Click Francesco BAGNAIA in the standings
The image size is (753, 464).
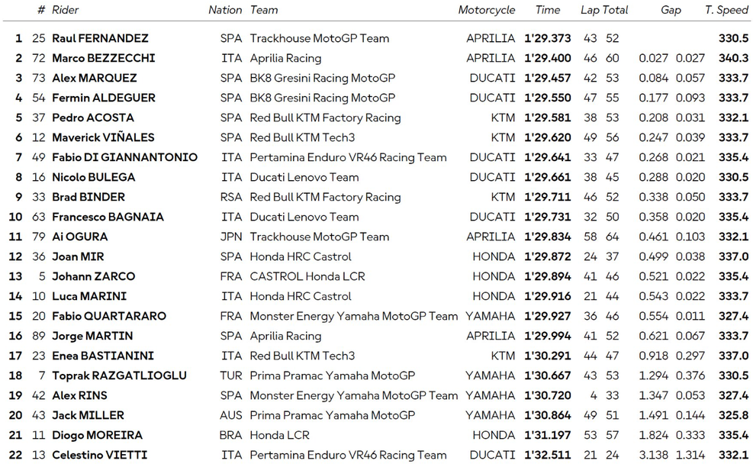108,217
